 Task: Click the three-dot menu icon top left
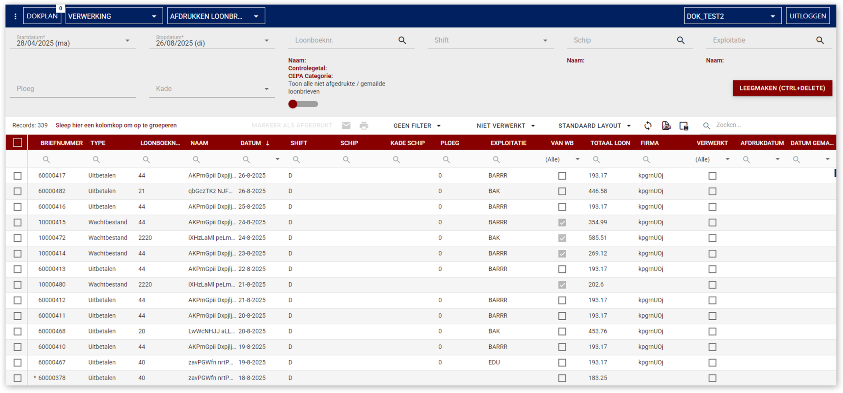click(x=15, y=16)
